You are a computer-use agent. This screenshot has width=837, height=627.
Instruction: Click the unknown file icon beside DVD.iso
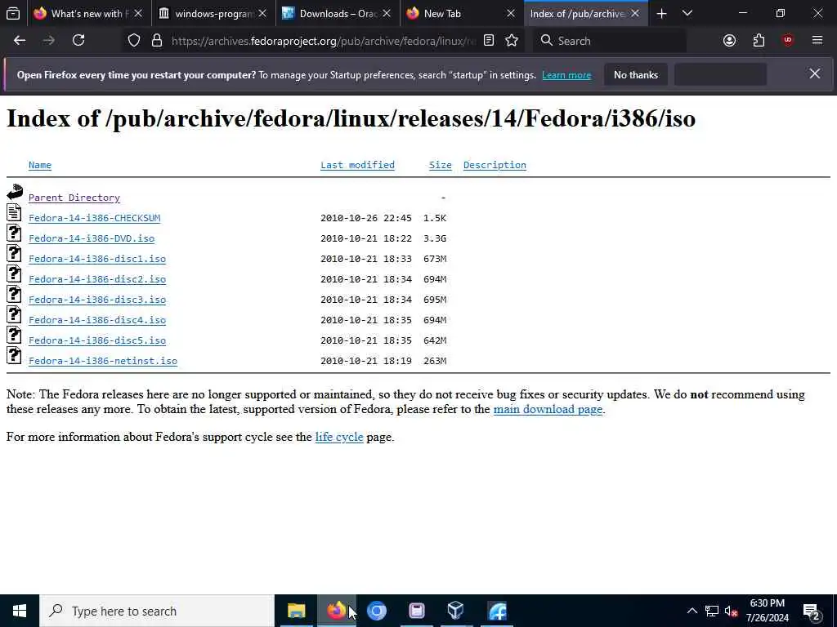pos(14,233)
